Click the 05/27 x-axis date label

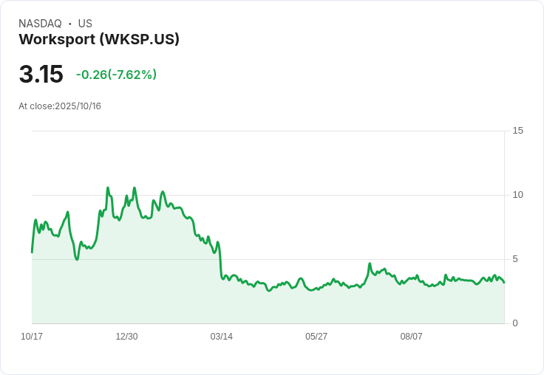pyautogui.click(x=316, y=337)
